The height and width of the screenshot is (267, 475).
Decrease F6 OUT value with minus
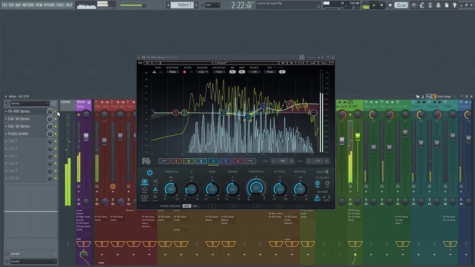click(x=308, y=161)
